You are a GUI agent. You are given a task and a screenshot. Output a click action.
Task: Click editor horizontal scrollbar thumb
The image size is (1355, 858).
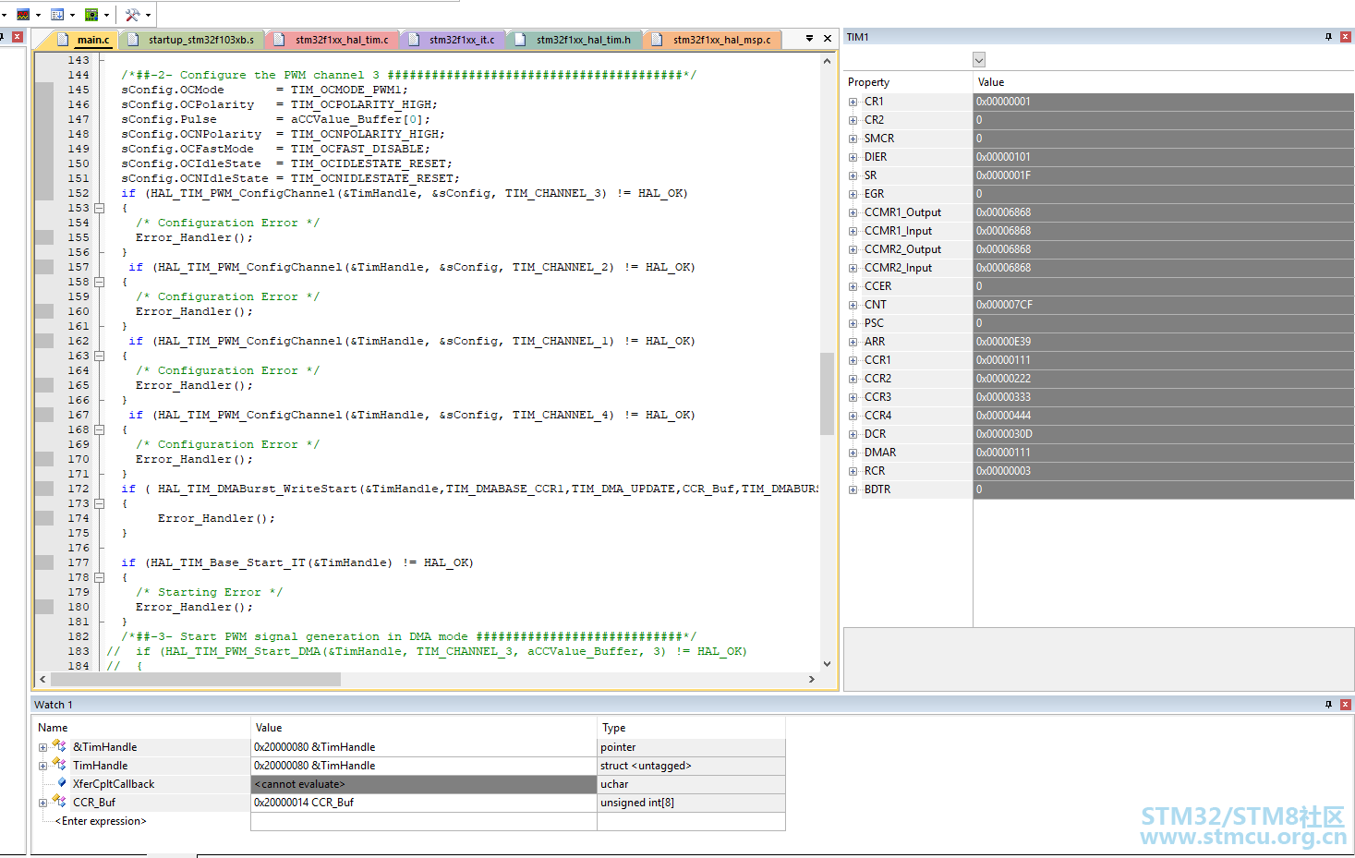point(196,679)
